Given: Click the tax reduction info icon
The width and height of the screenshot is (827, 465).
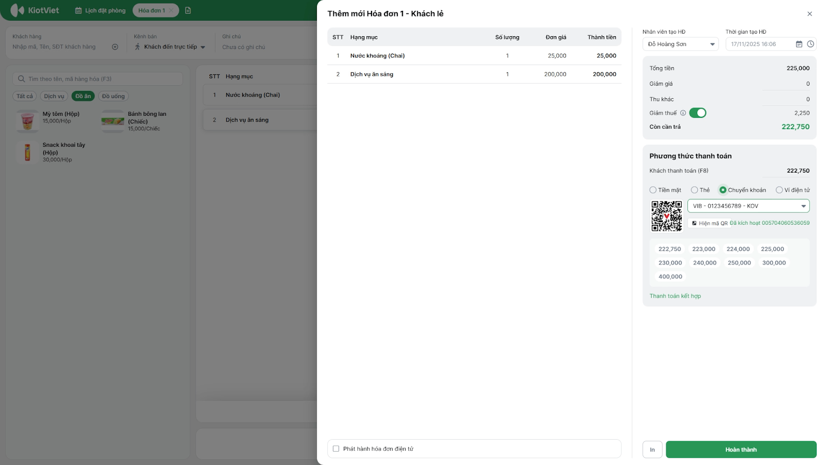Looking at the screenshot, I should (683, 113).
